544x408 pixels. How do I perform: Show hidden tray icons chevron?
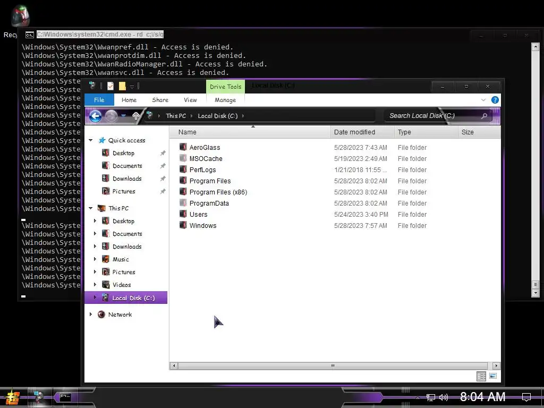pos(418,397)
